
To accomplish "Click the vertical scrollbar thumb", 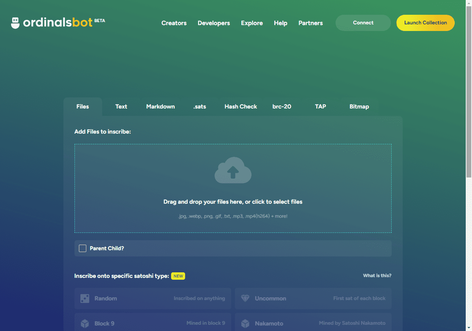I will [469, 92].
